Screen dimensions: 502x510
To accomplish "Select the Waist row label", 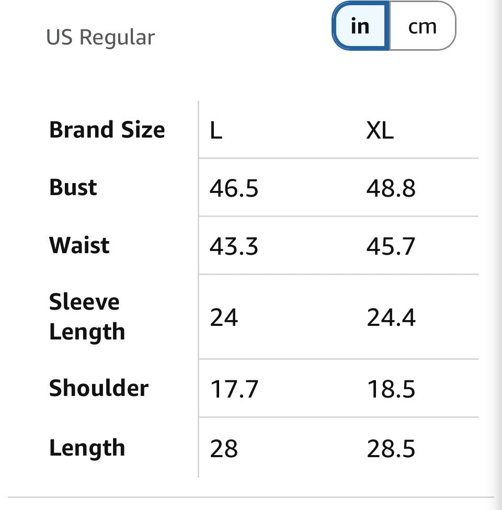I will pyautogui.click(x=79, y=245).
